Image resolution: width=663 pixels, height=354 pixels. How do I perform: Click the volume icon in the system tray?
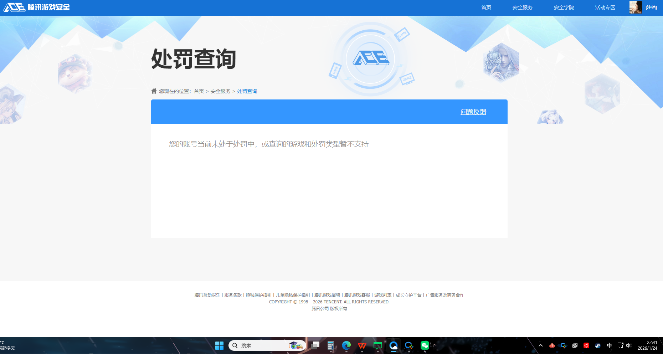(629, 345)
